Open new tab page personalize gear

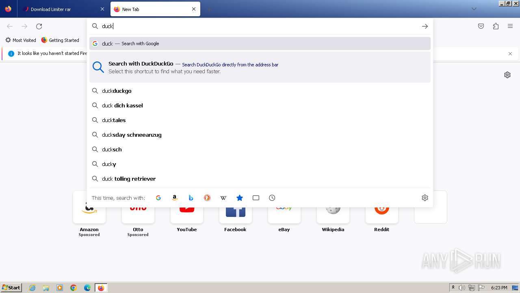pyautogui.click(x=507, y=75)
